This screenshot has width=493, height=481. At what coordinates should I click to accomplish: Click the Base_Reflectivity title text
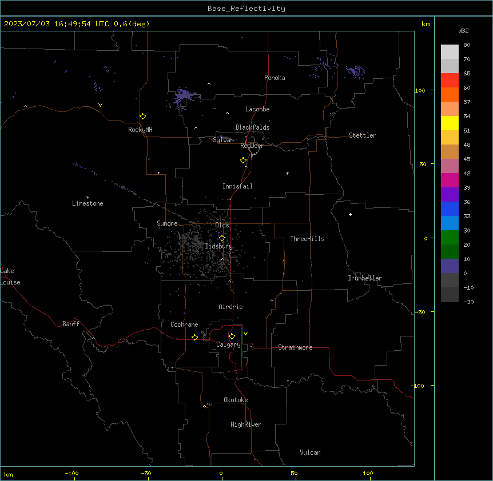point(247,9)
